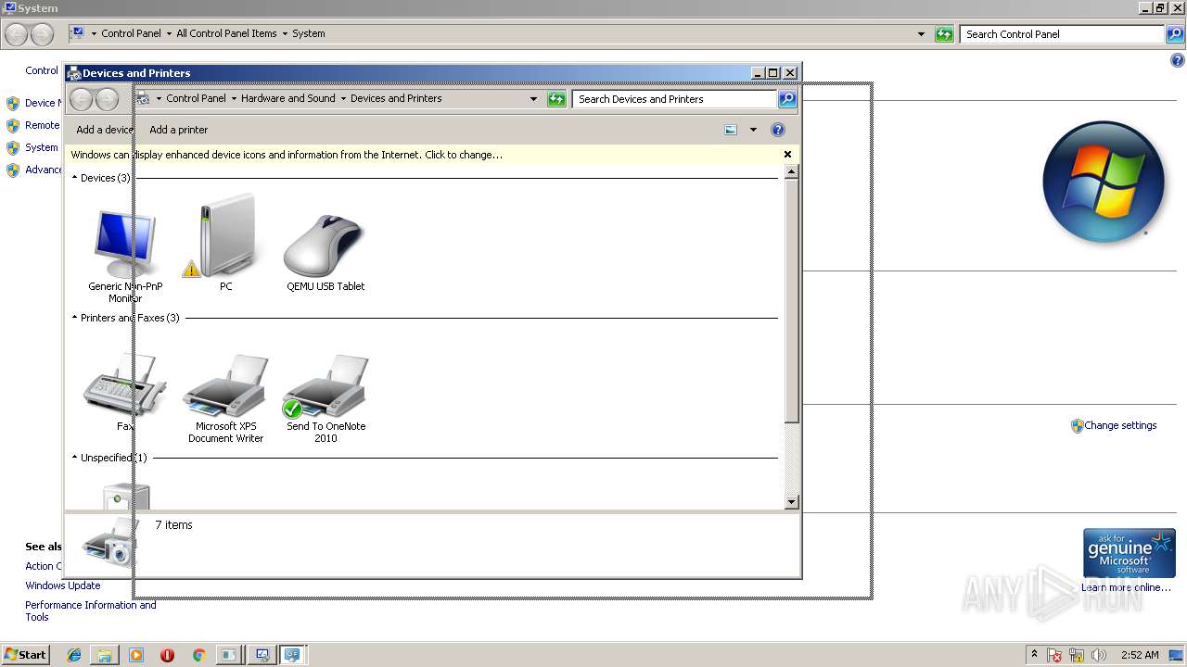Viewport: 1187px width, 667px height.
Task: Click System window search magnifier button
Action: (x=1175, y=34)
